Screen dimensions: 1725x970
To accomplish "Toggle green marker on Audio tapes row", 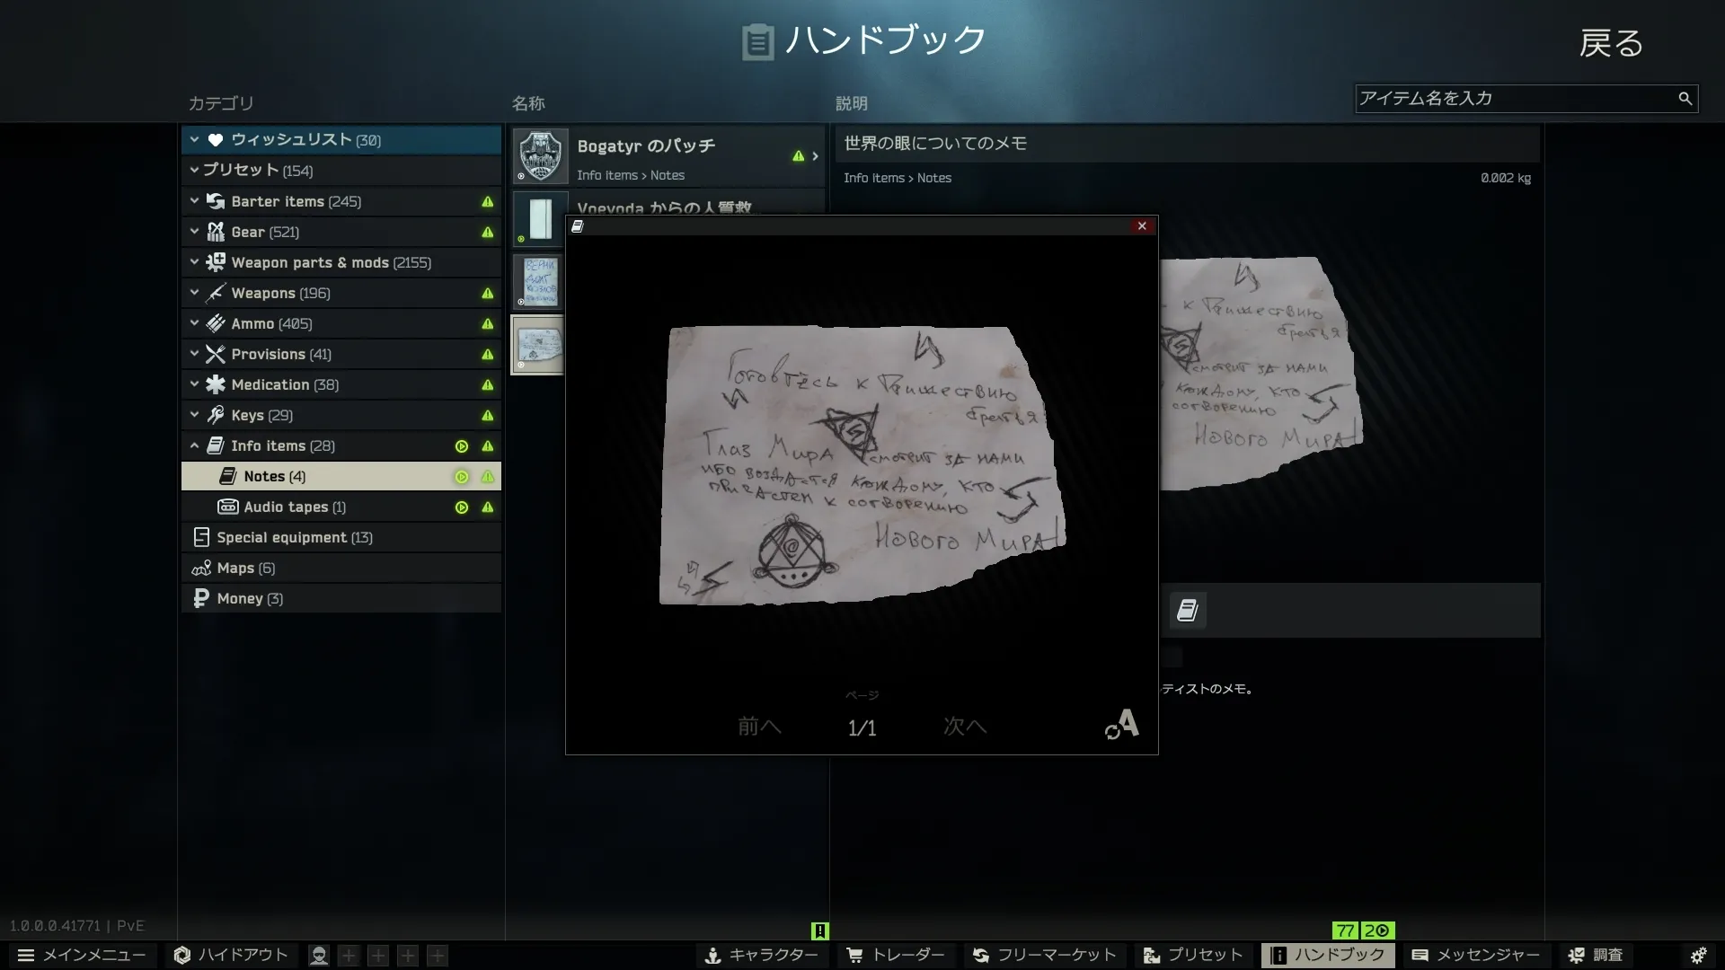I will [462, 507].
